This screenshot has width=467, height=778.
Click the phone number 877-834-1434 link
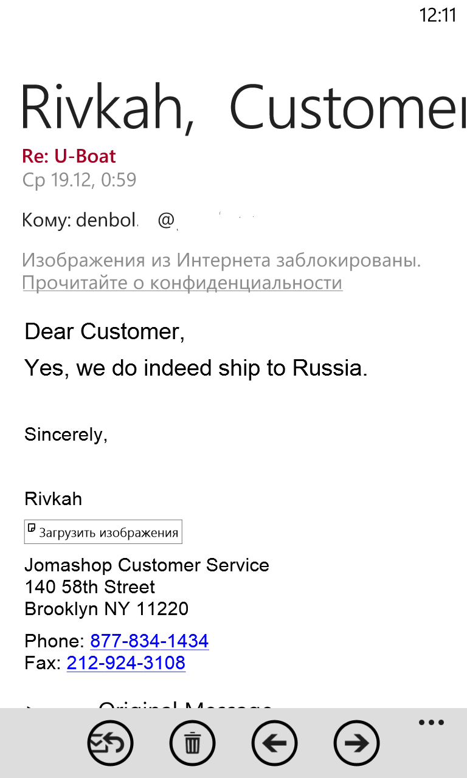(149, 641)
